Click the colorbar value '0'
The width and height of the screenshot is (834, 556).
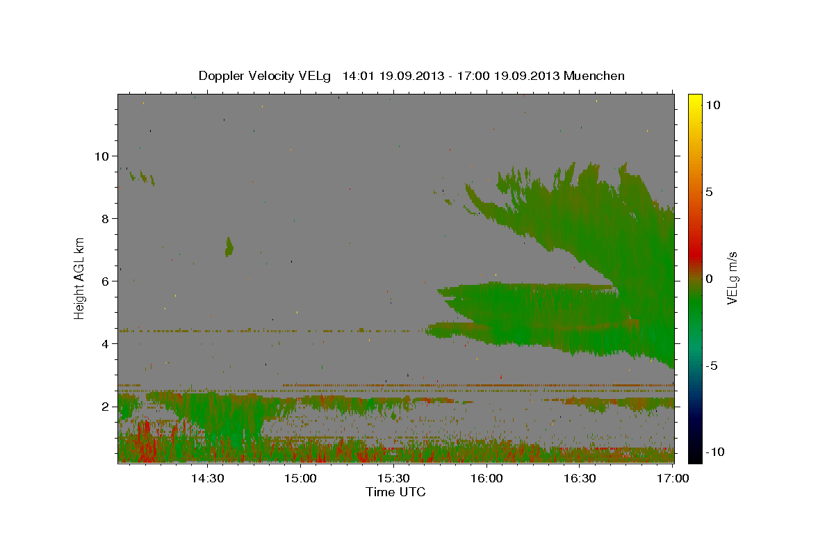coord(709,279)
